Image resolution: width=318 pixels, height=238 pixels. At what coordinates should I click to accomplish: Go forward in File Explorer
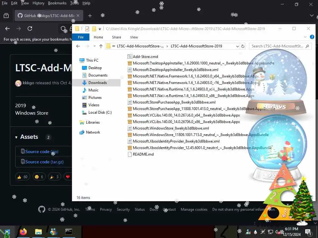(x=87, y=46)
